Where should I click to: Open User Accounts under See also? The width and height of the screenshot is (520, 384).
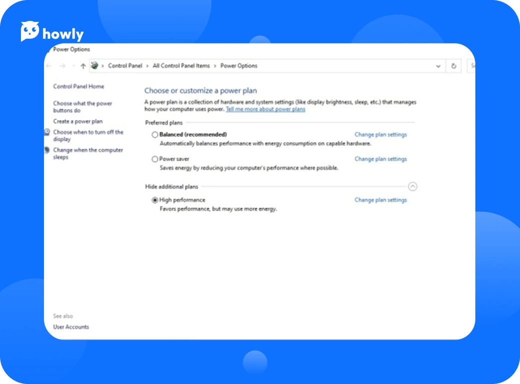point(71,327)
